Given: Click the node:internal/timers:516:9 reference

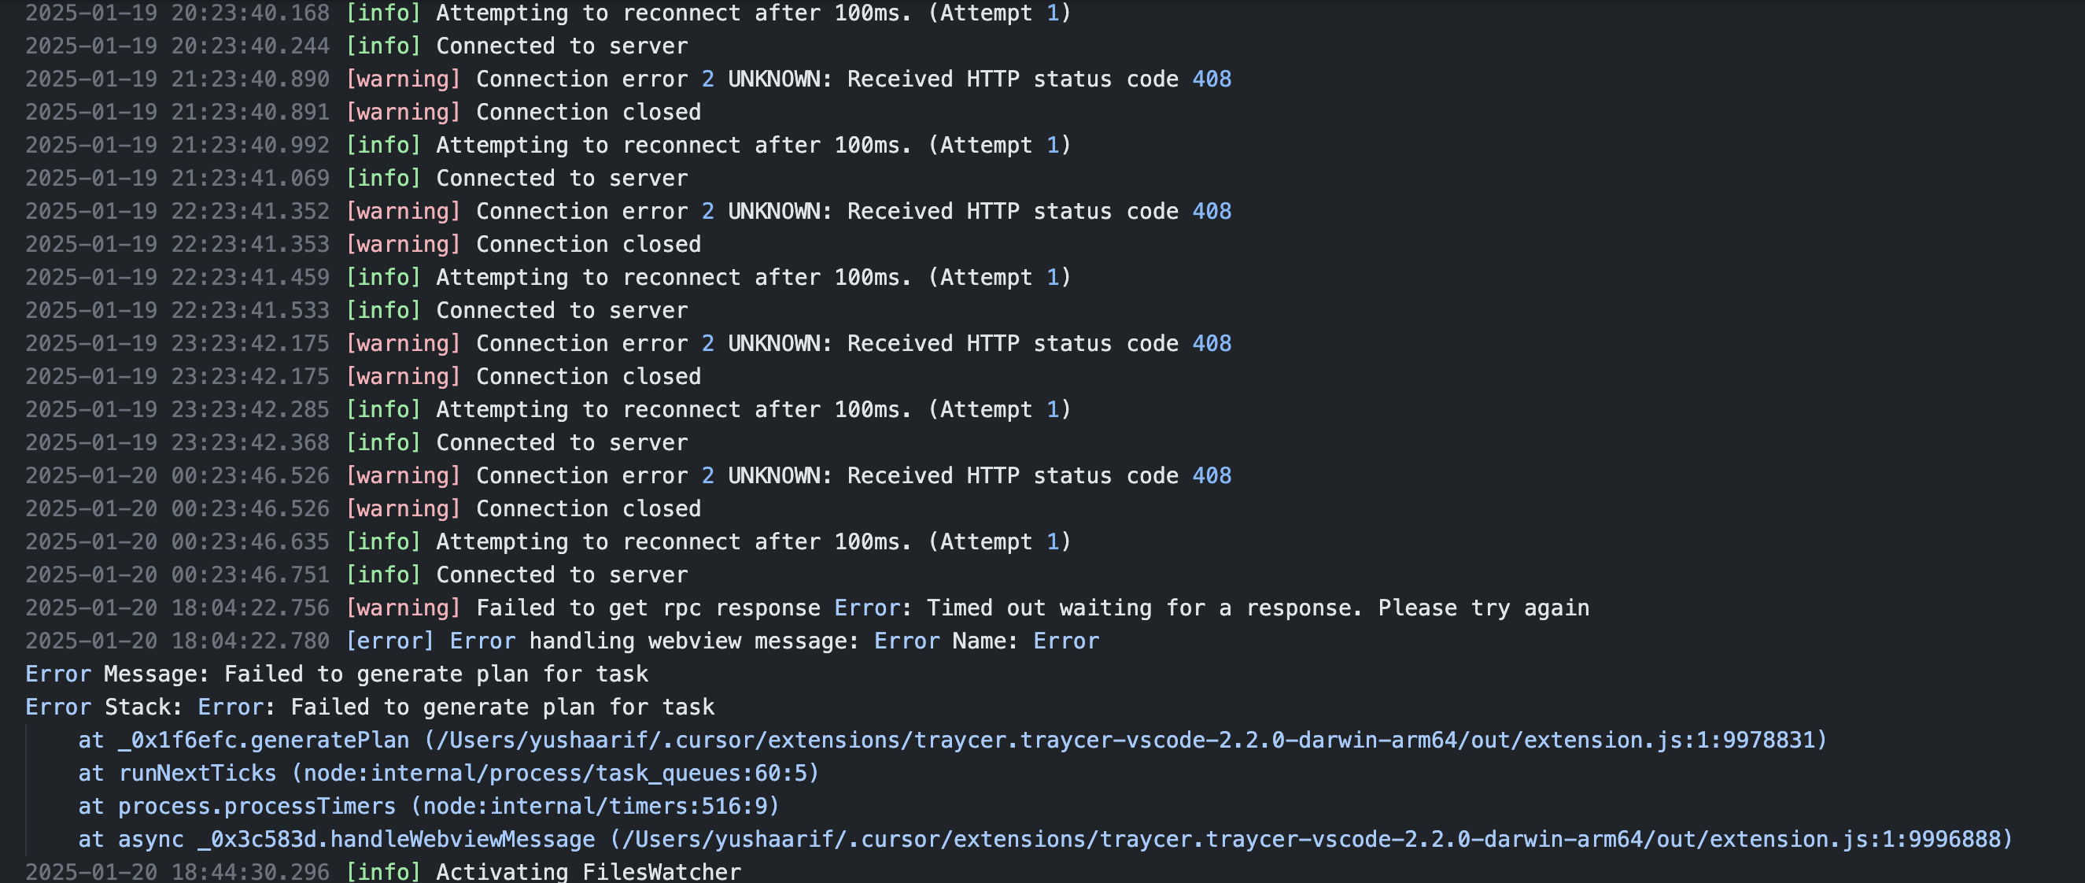Looking at the screenshot, I should (595, 805).
